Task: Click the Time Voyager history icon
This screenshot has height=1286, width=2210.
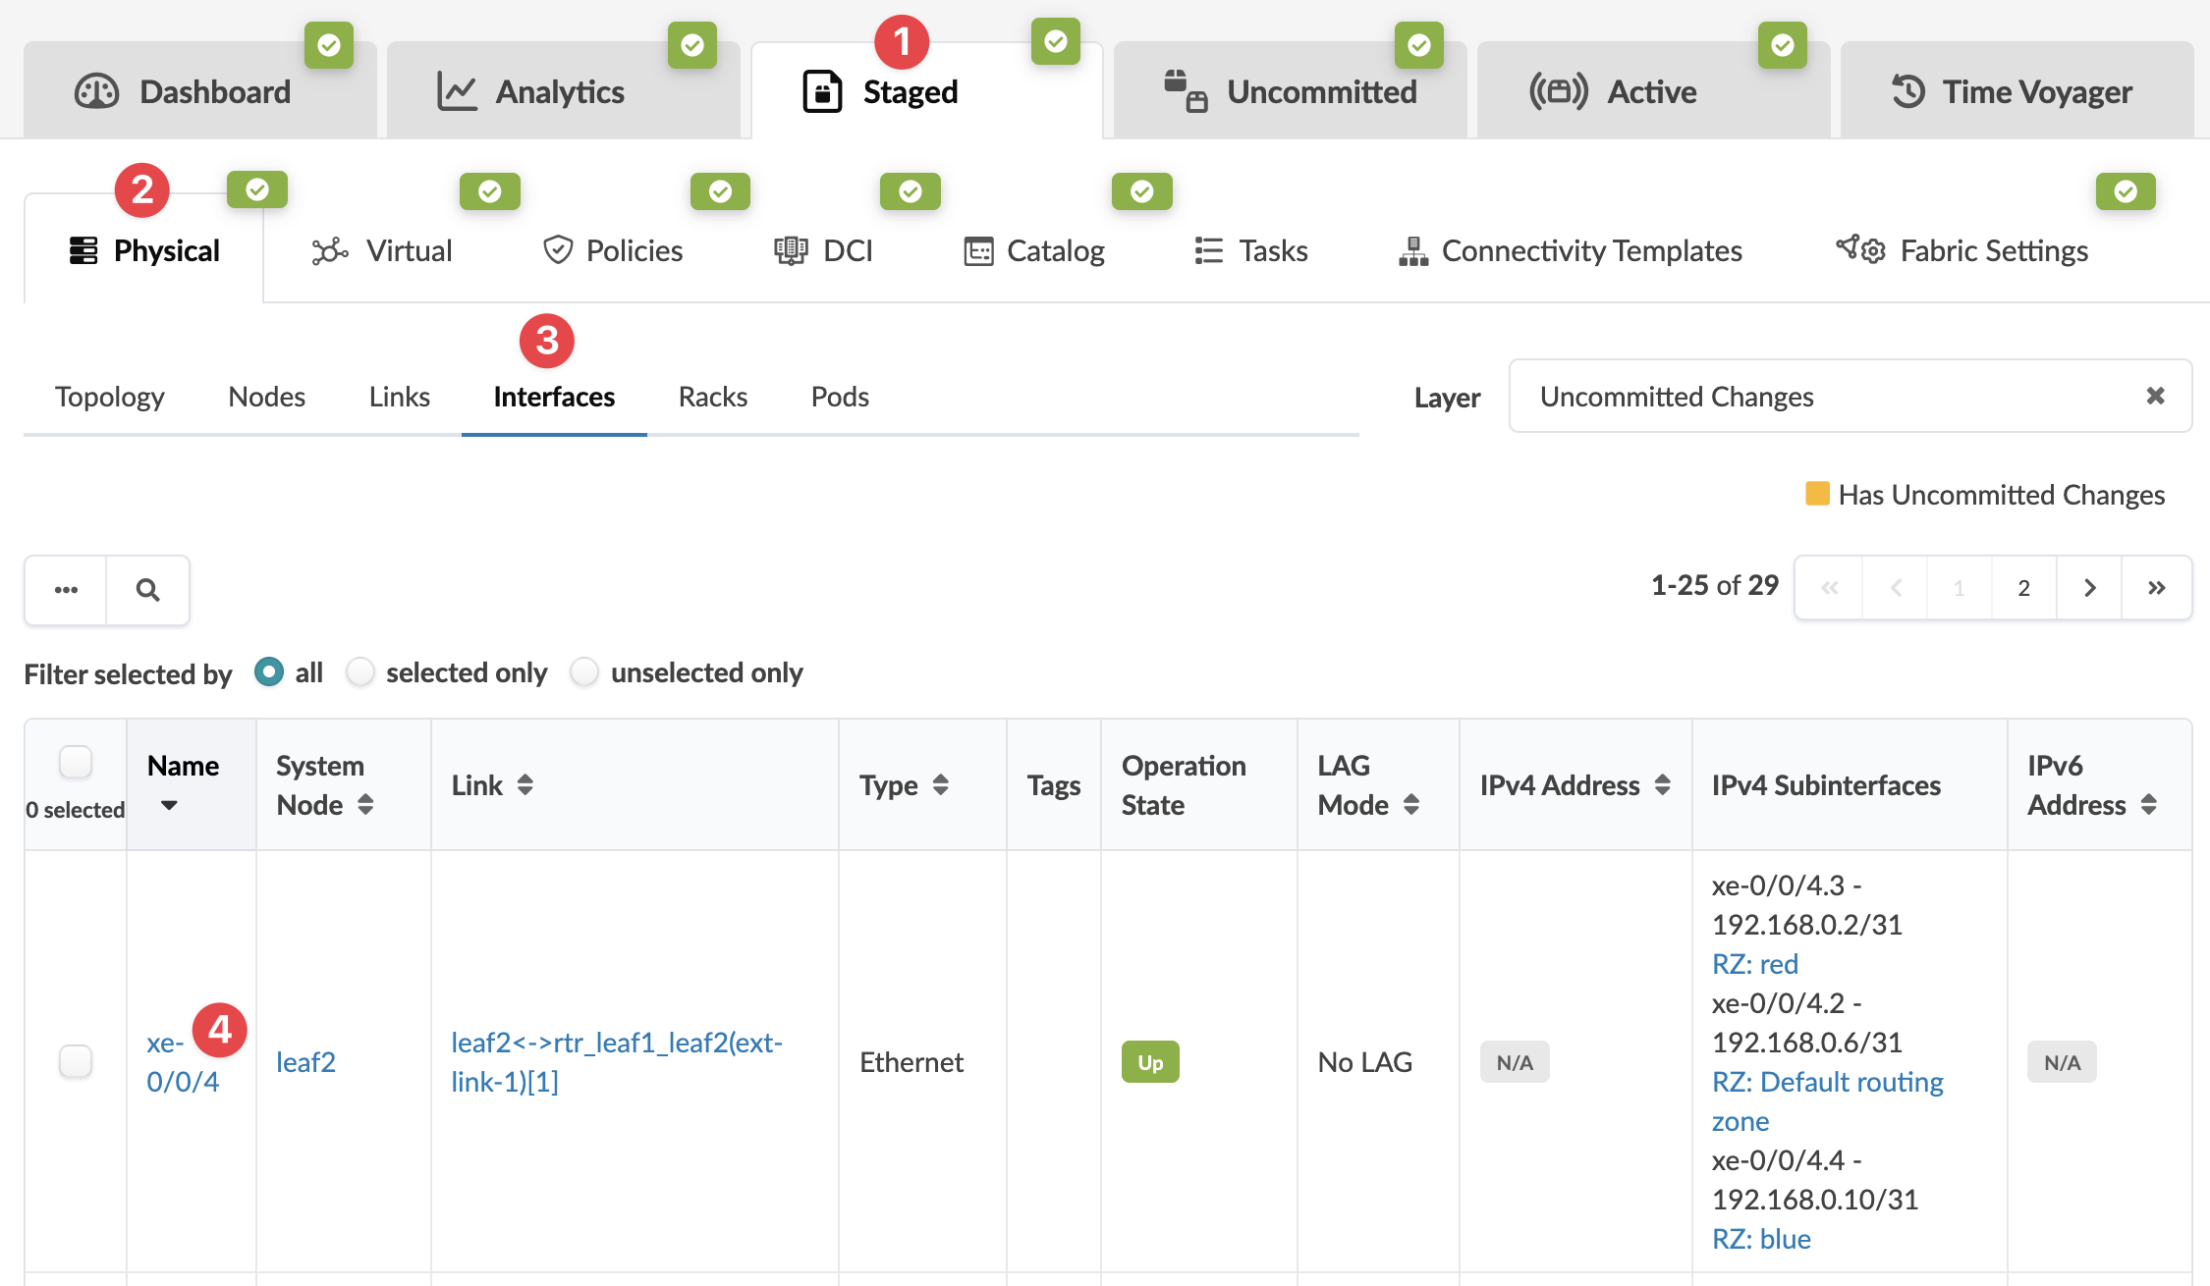Action: (x=1907, y=92)
